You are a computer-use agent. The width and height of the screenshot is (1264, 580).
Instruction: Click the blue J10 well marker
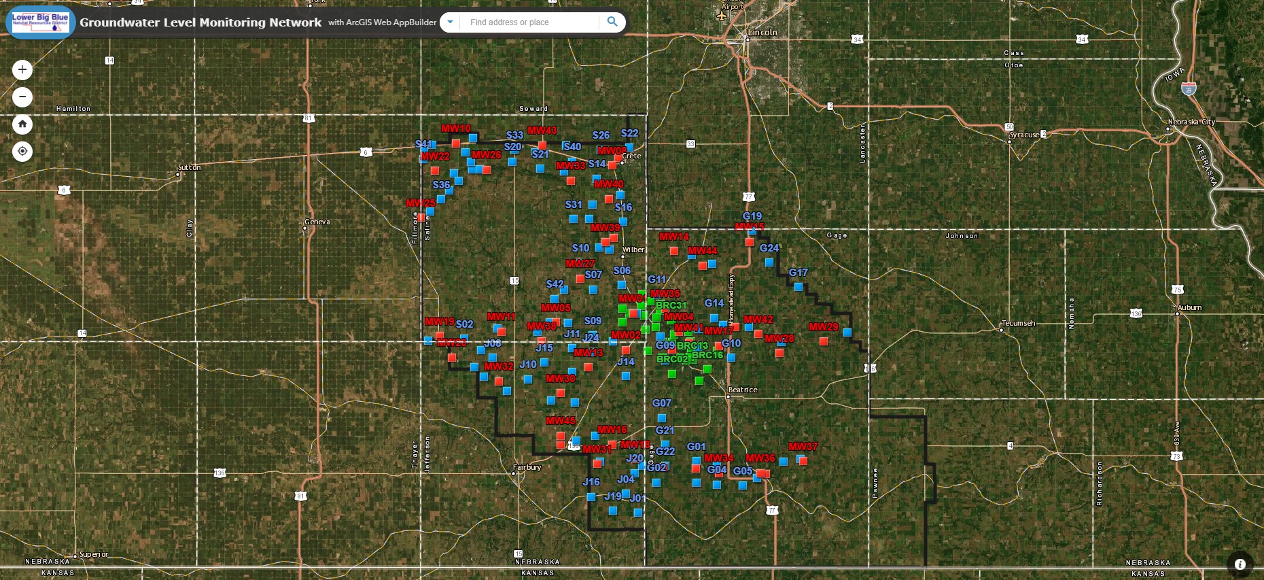pos(528,379)
